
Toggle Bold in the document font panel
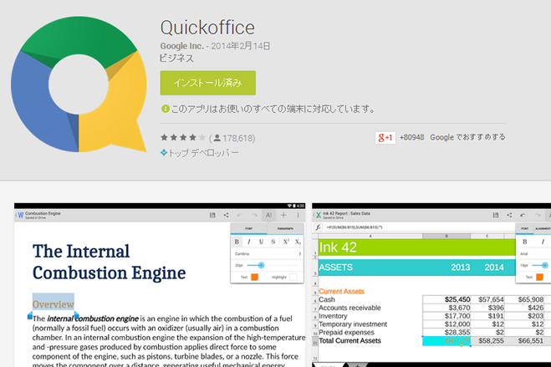click(237, 242)
